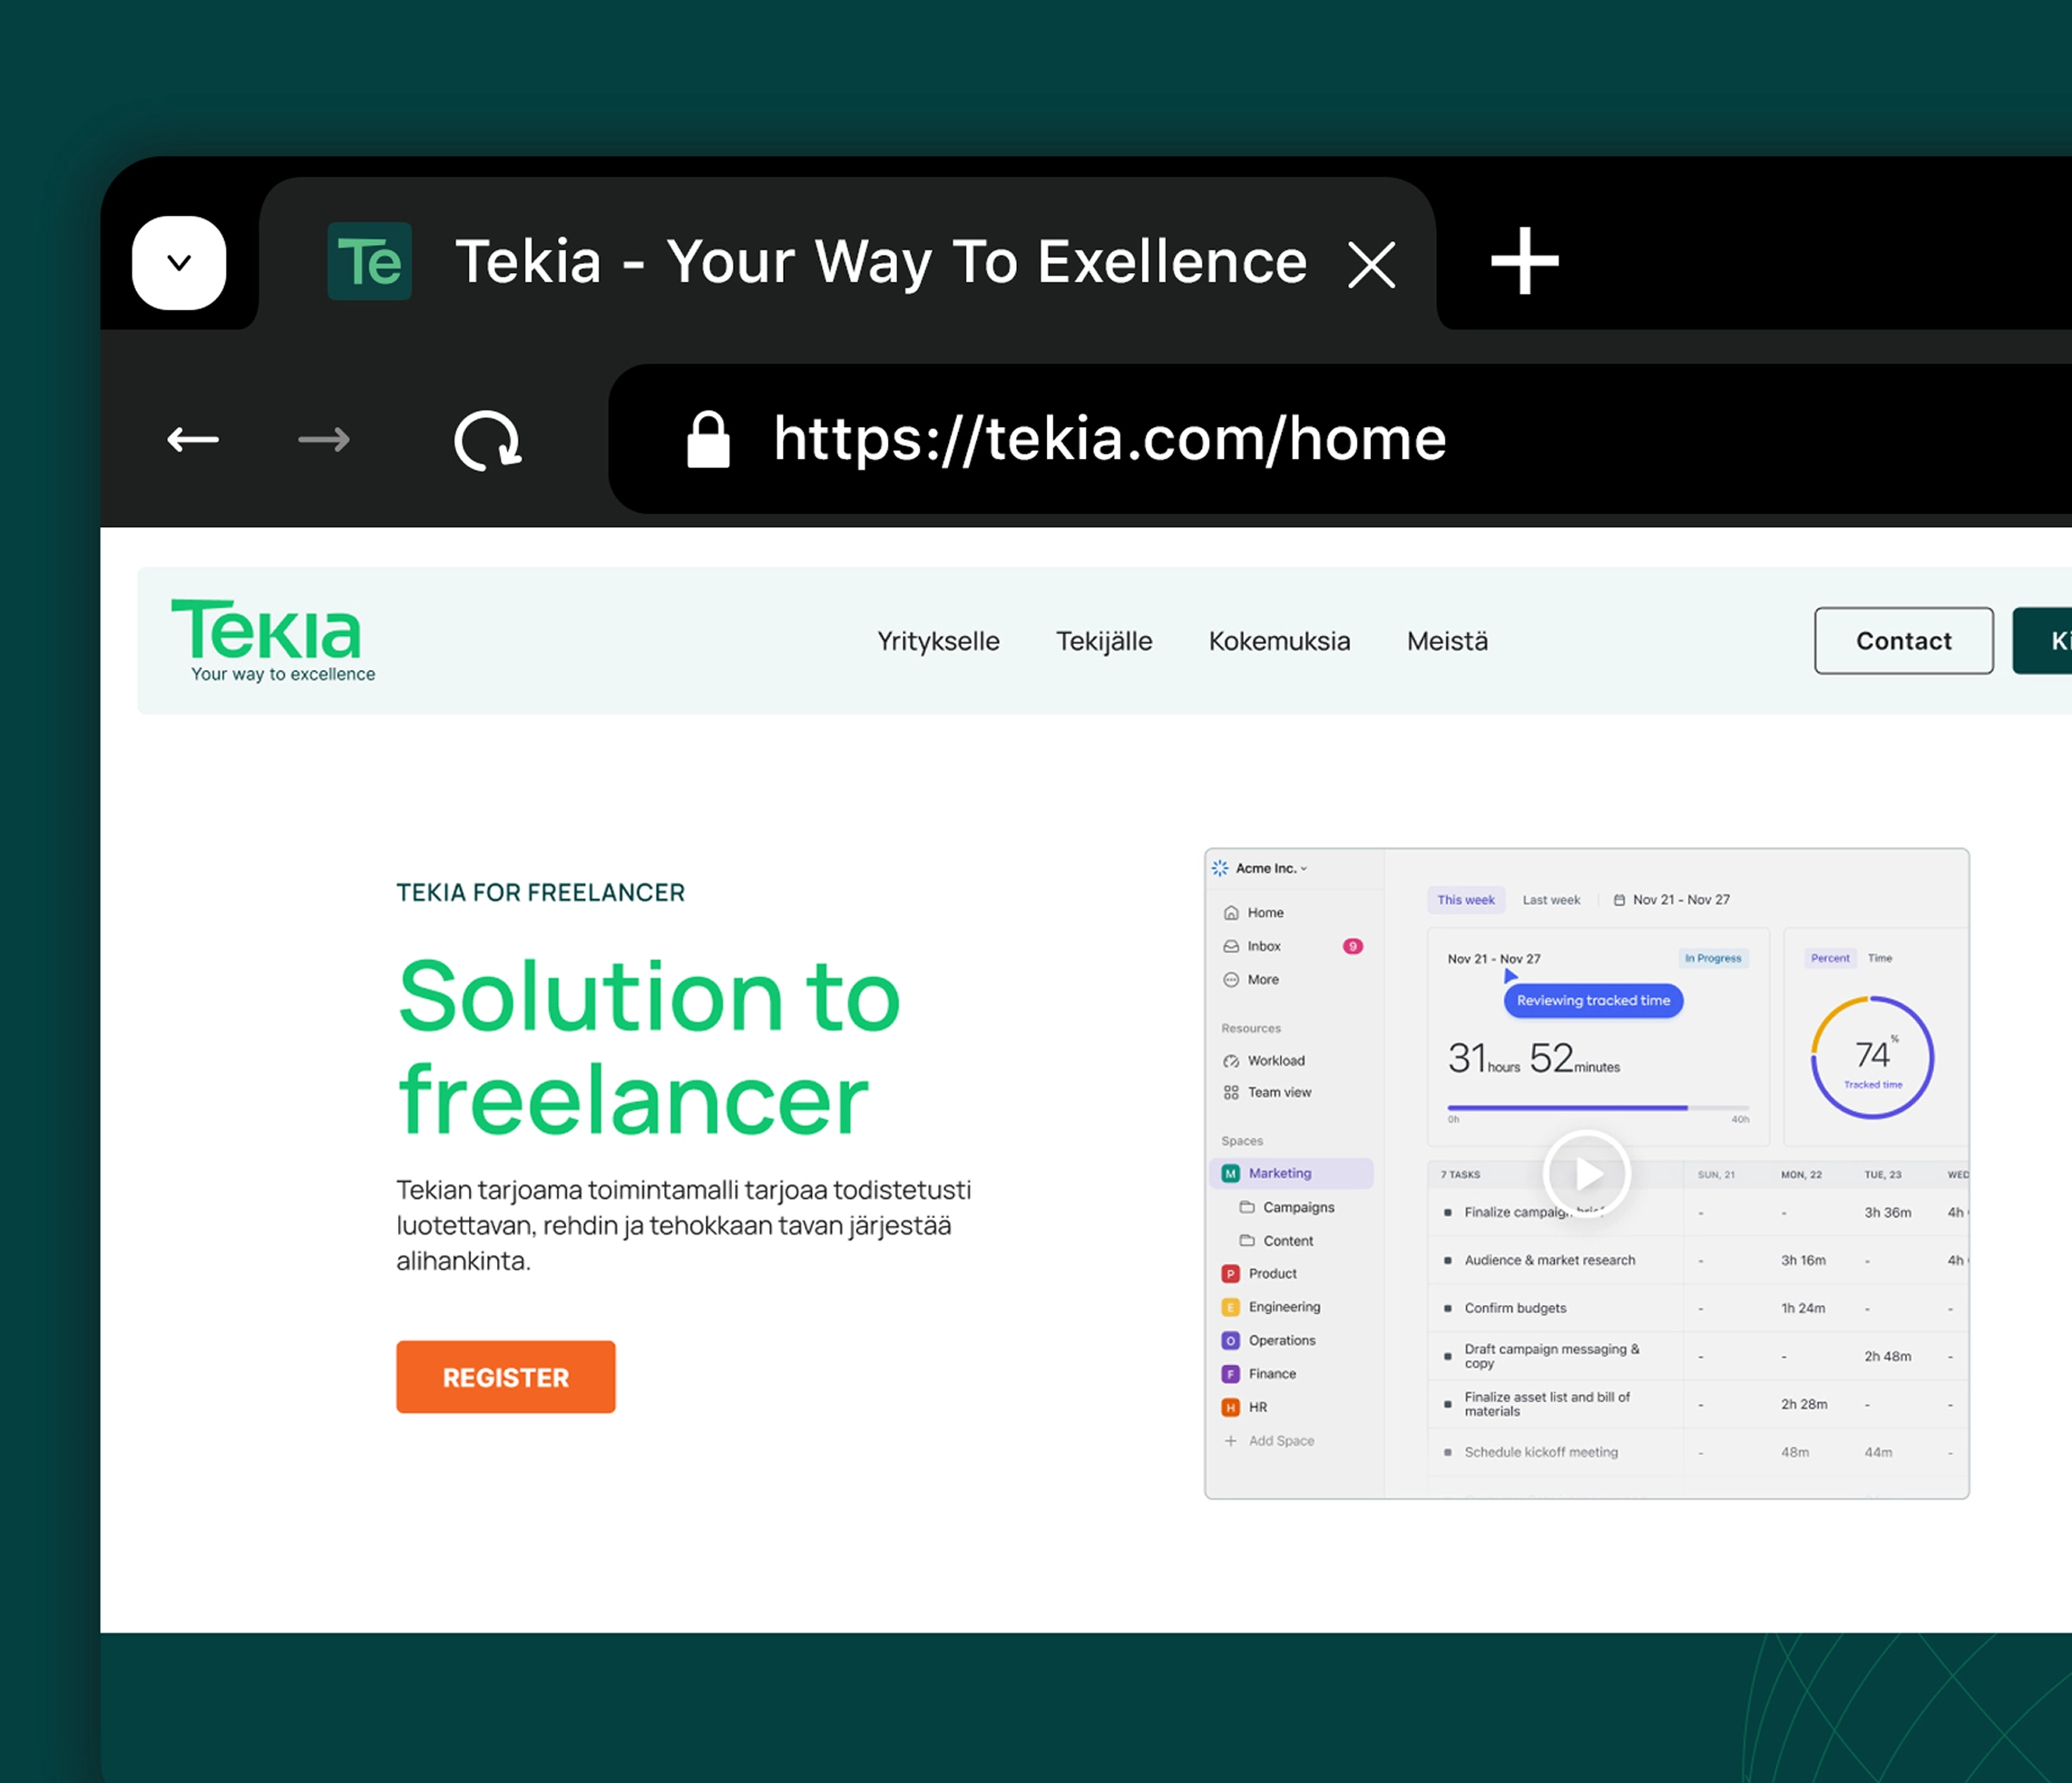
Task: Click the Acme Inc. sparkle logo icon
Action: click(x=1220, y=868)
